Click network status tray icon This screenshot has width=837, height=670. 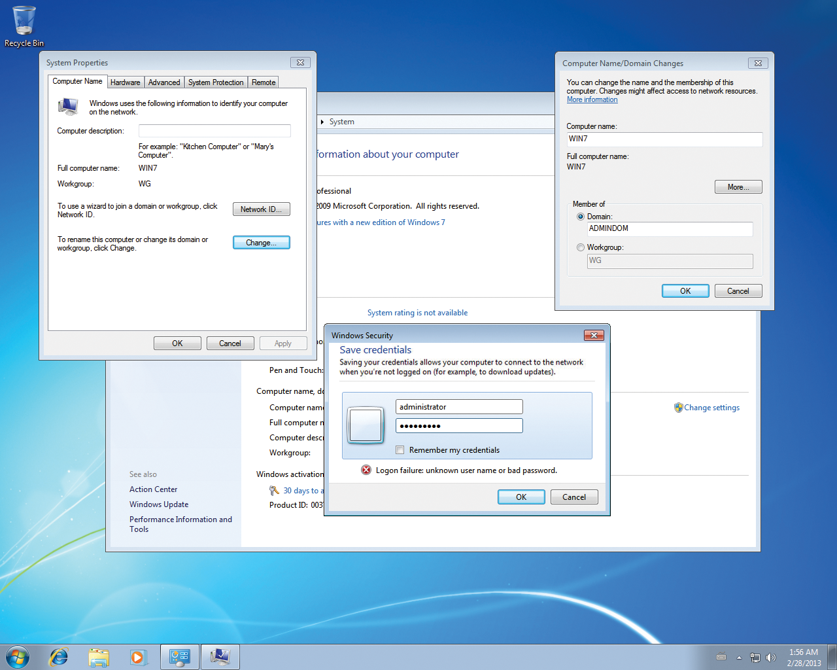point(755,658)
